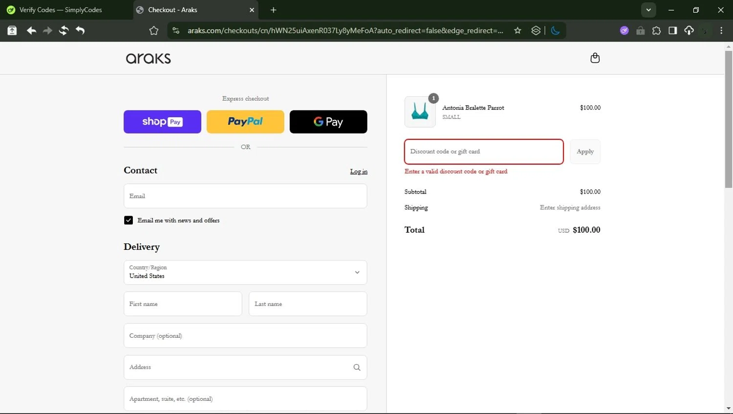The width and height of the screenshot is (733, 414).
Task: Click the Apartment, suite, etc. field
Action: point(245,399)
